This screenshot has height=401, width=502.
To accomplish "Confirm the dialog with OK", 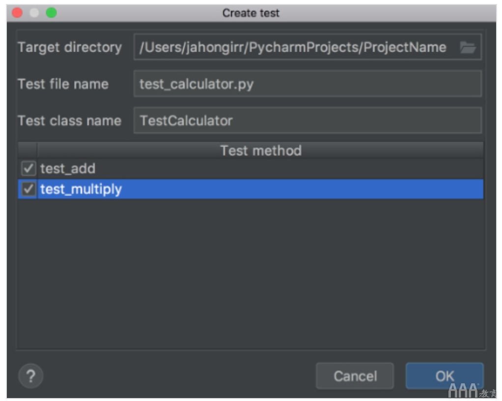I will point(445,376).
